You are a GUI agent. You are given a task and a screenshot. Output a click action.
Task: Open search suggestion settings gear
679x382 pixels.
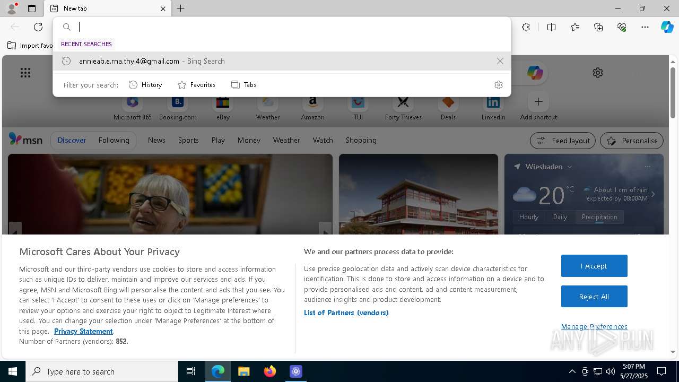pos(498,85)
